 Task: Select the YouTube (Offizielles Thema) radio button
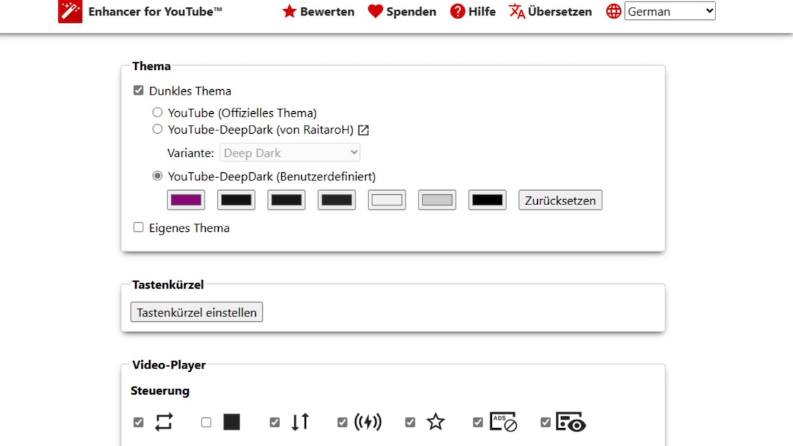tap(157, 112)
